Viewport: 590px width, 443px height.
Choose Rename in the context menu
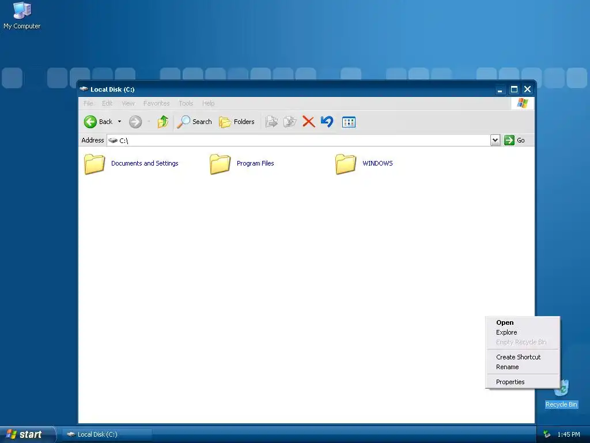523,367
